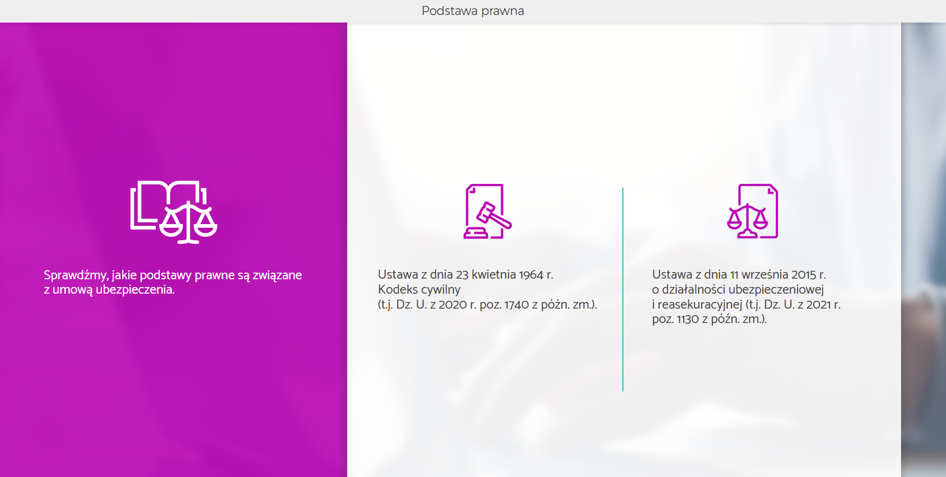946x477 pixels.
Task: Click the 'poz. 1130 z późn. zm.' line
Action: point(709,319)
